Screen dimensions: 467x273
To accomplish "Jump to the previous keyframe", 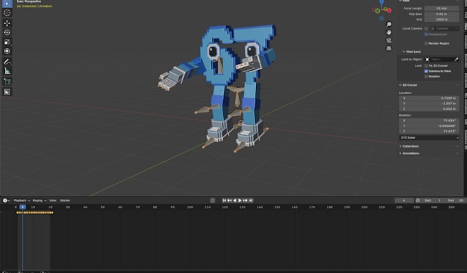I will pyautogui.click(x=229, y=200).
